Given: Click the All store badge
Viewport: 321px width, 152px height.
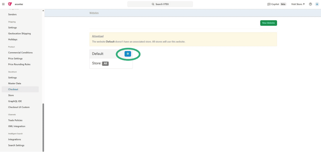Looking at the screenshot, I should [x=105, y=63].
